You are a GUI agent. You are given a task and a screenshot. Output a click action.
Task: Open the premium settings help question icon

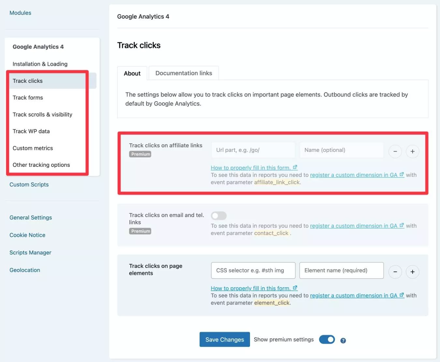(343, 340)
